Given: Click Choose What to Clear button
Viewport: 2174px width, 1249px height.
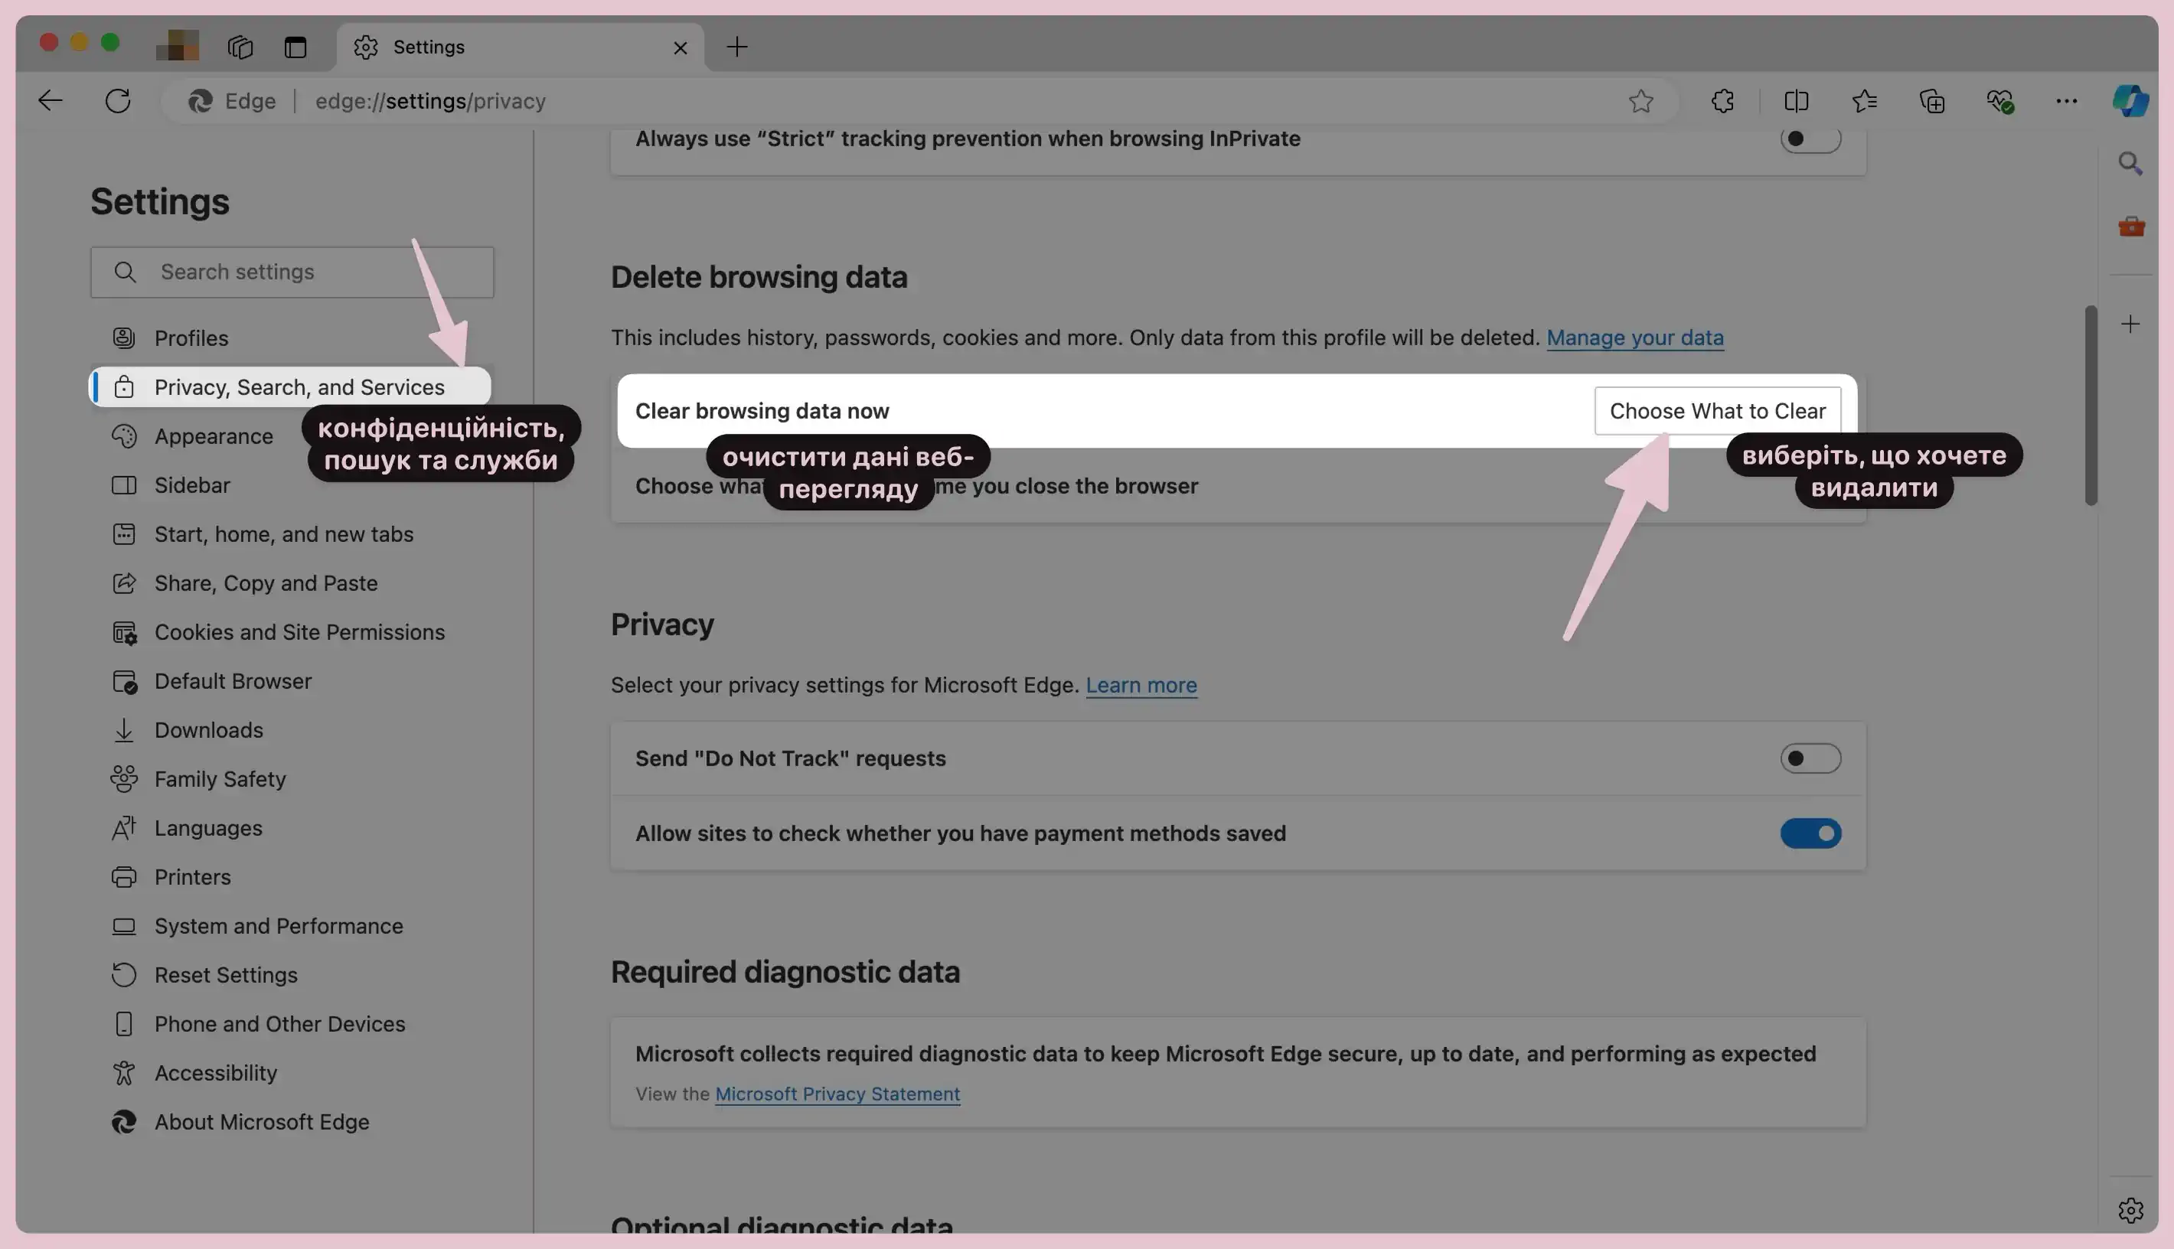Looking at the screenshot, I should tap(1718, 411).
